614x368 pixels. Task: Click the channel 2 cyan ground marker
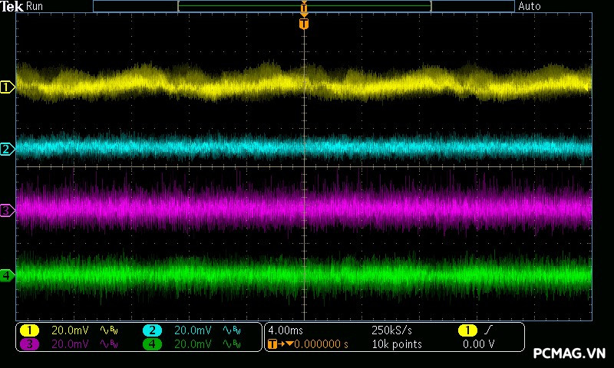coord(7,149)
